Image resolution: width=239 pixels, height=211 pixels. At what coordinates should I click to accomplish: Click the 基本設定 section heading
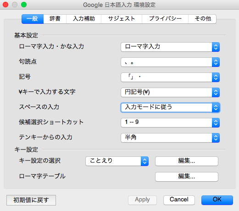click(26, 35)
